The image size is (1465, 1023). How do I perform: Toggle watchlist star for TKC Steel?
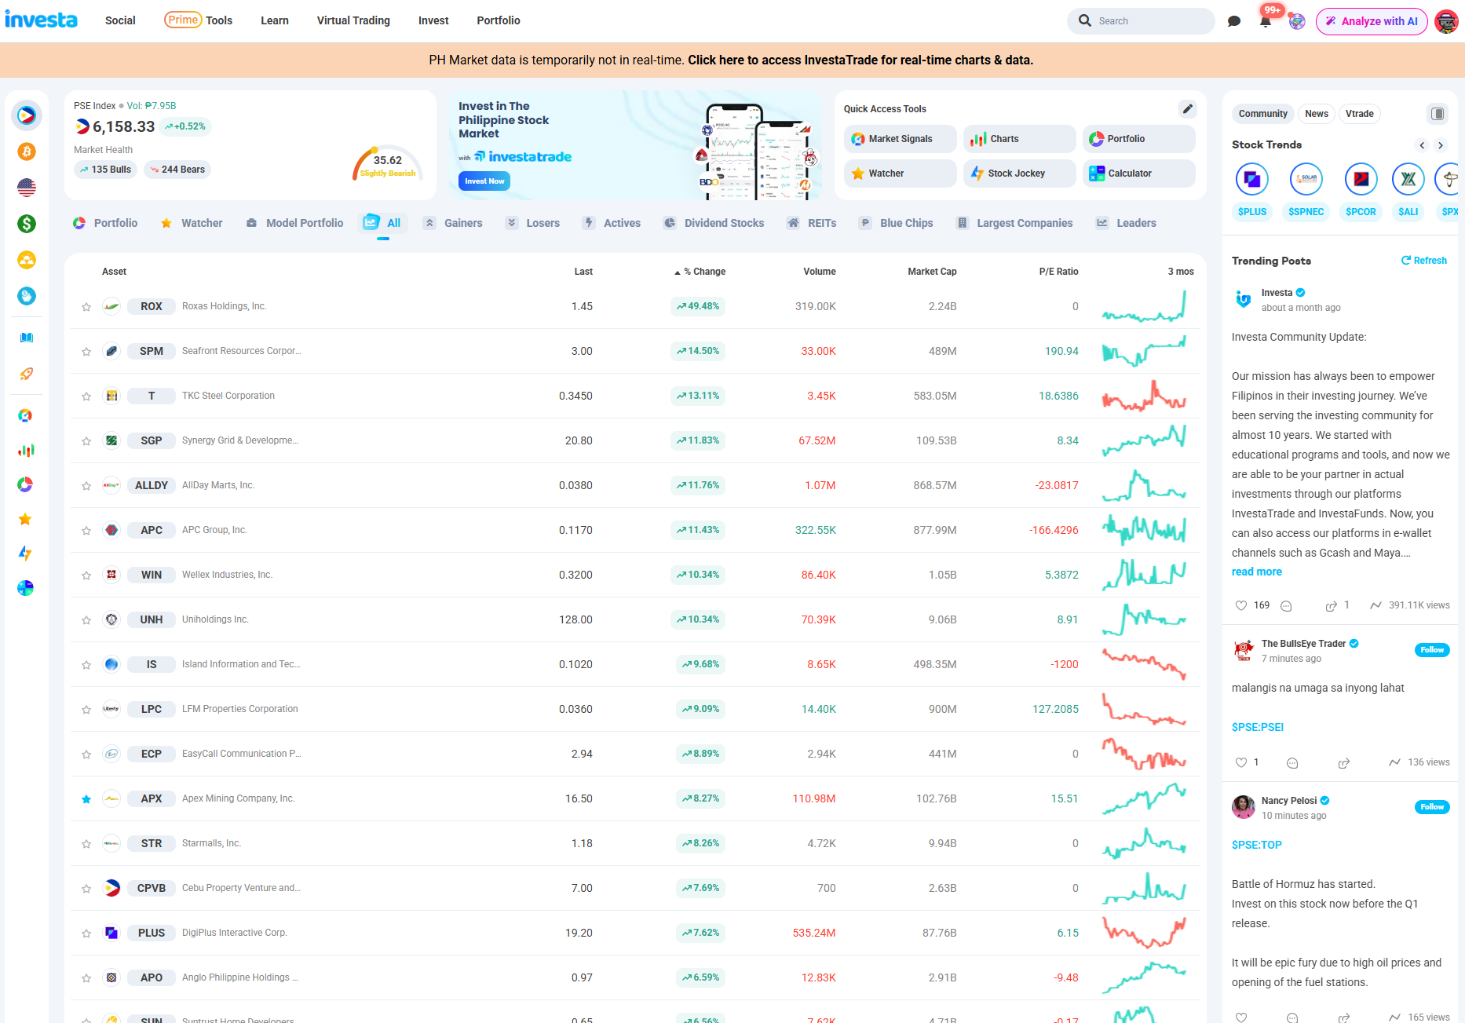point(86,396)
